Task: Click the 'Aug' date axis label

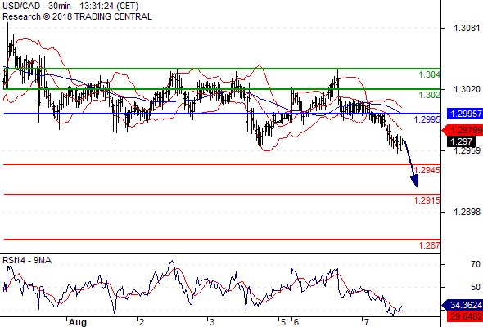Action: point(78,322)
